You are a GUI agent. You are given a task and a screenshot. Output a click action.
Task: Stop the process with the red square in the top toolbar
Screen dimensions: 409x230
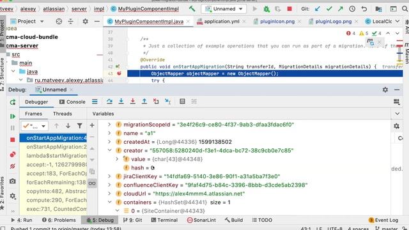click(289, 9)
